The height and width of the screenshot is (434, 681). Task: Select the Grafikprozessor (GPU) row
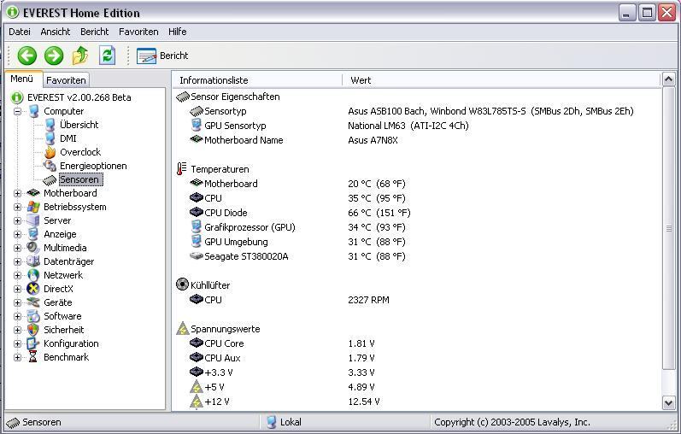click(x=417, y=227)
